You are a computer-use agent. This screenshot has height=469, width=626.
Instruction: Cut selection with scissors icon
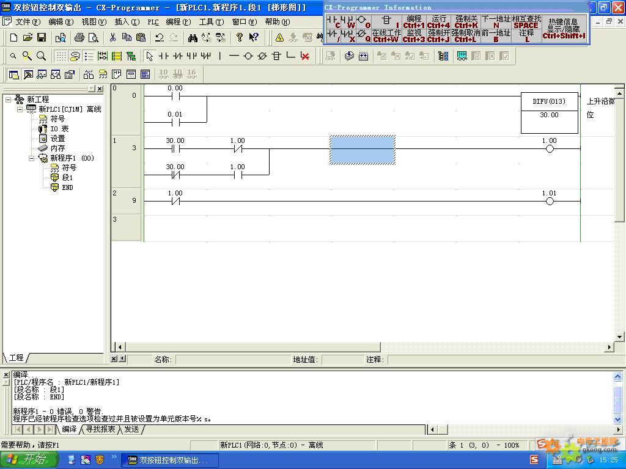point(112,37)
